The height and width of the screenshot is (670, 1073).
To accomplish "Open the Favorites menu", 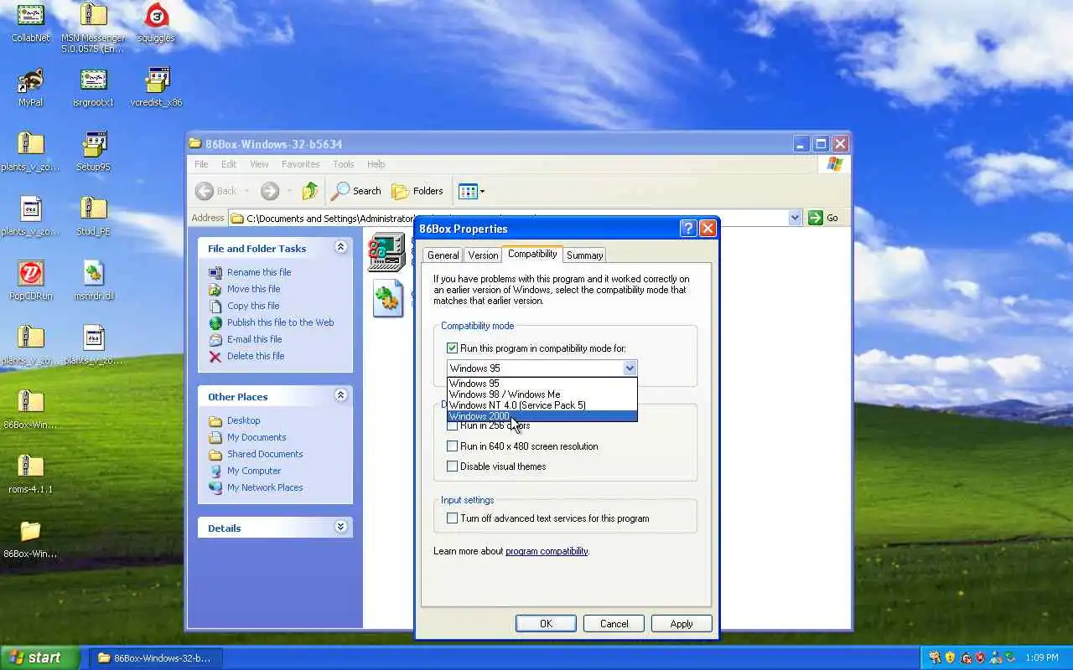I will click(300, 164).
